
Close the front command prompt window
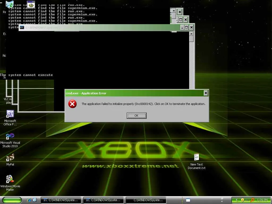191,27
